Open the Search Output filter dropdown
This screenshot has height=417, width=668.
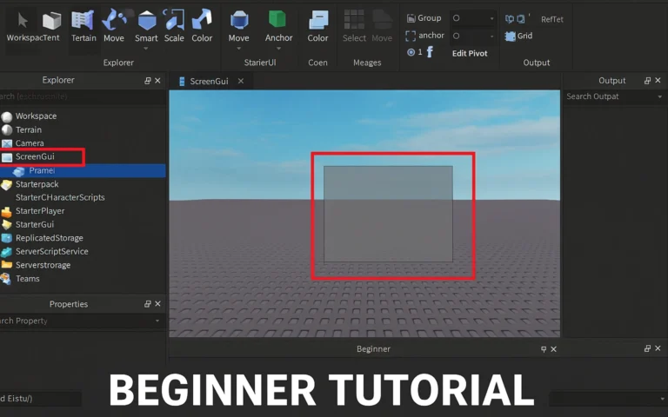pyautogui.click(x=658, y=97)
